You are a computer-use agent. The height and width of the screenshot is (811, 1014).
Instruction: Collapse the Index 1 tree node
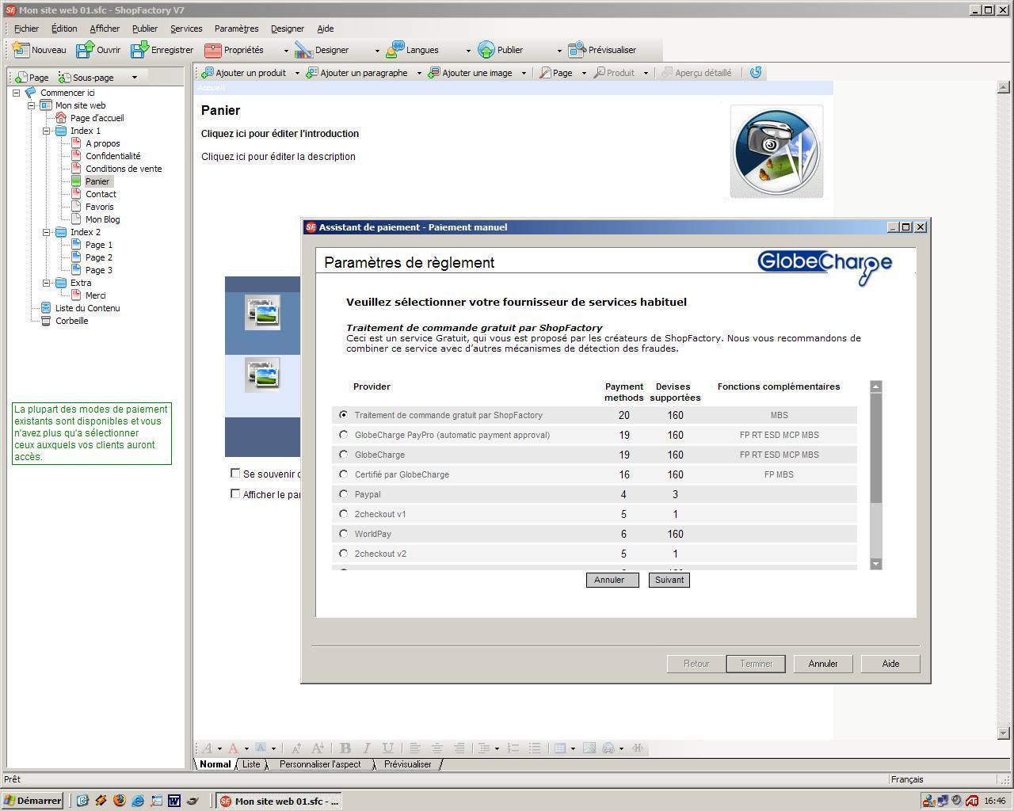pos(47,131)
